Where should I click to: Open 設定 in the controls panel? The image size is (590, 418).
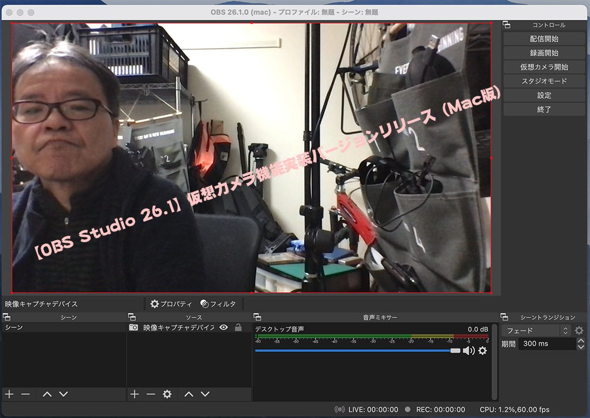coord(544,95)
